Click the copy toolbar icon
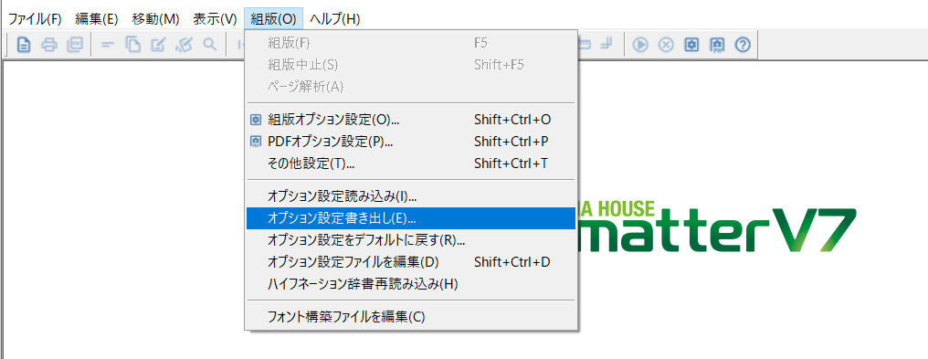928x359 pixels. coord(133,45)
